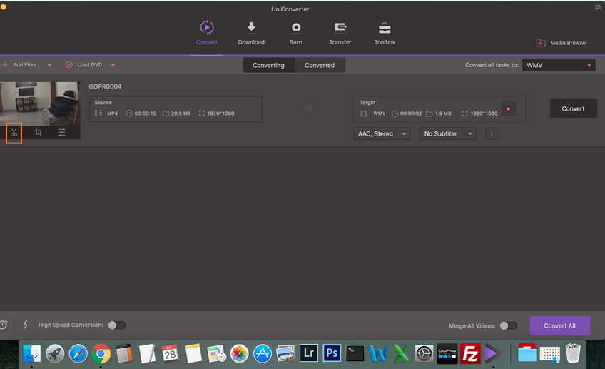Open Photos from the dock
The image size is (605, 369).
tap(239, 353)
